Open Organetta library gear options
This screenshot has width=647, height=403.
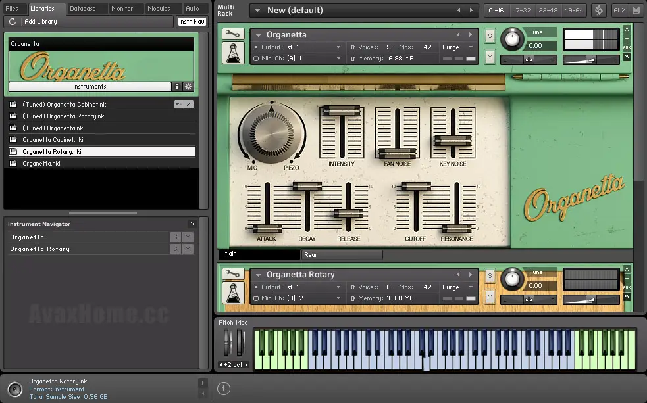point(188,87)
